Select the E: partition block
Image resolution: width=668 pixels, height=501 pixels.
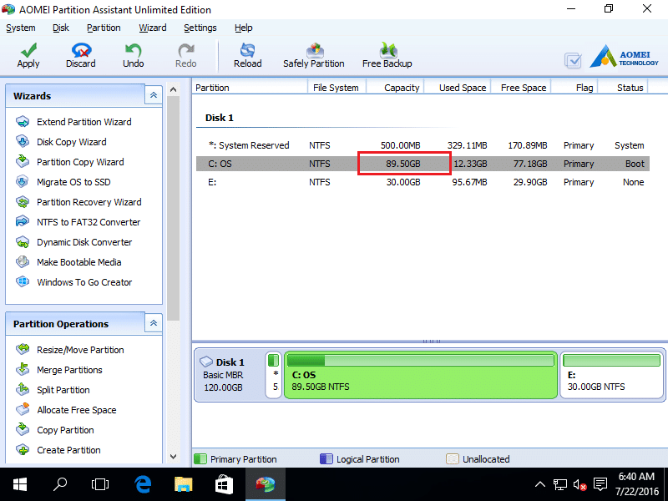pos(611,376)
